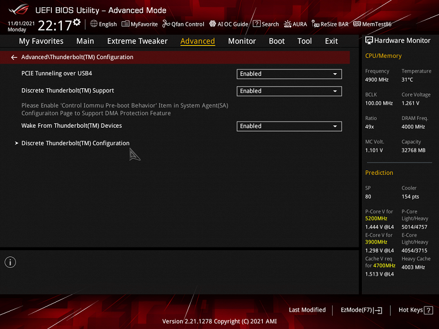Click the SP value 80
This screenshot has width=439, height=329.
pos(368,197)
